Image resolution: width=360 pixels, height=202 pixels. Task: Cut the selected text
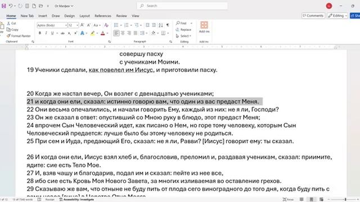(11, 24)
